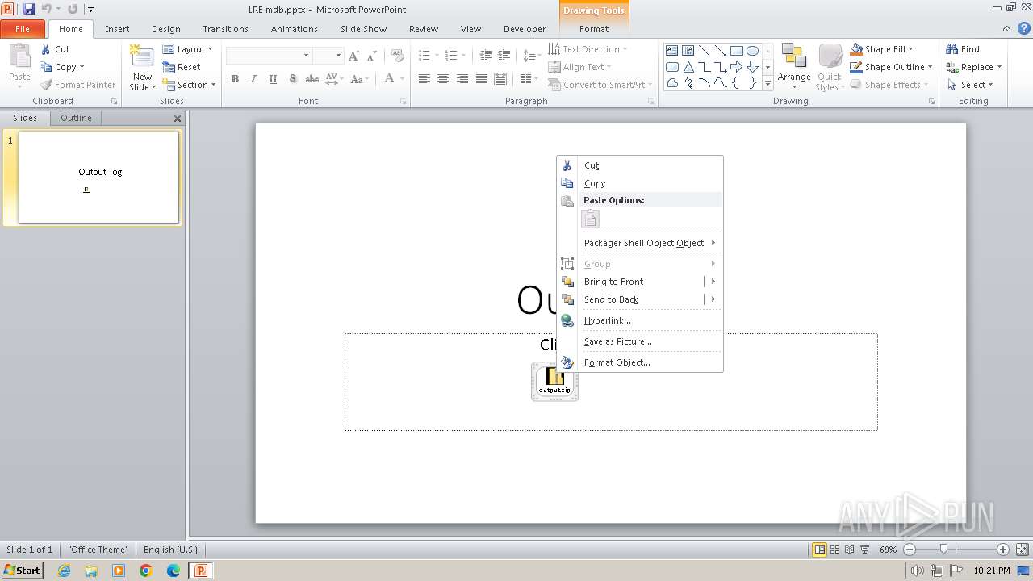This screenshot has height=581, width=1033.
Task: Click zoom out minus button
Action: 910,550
